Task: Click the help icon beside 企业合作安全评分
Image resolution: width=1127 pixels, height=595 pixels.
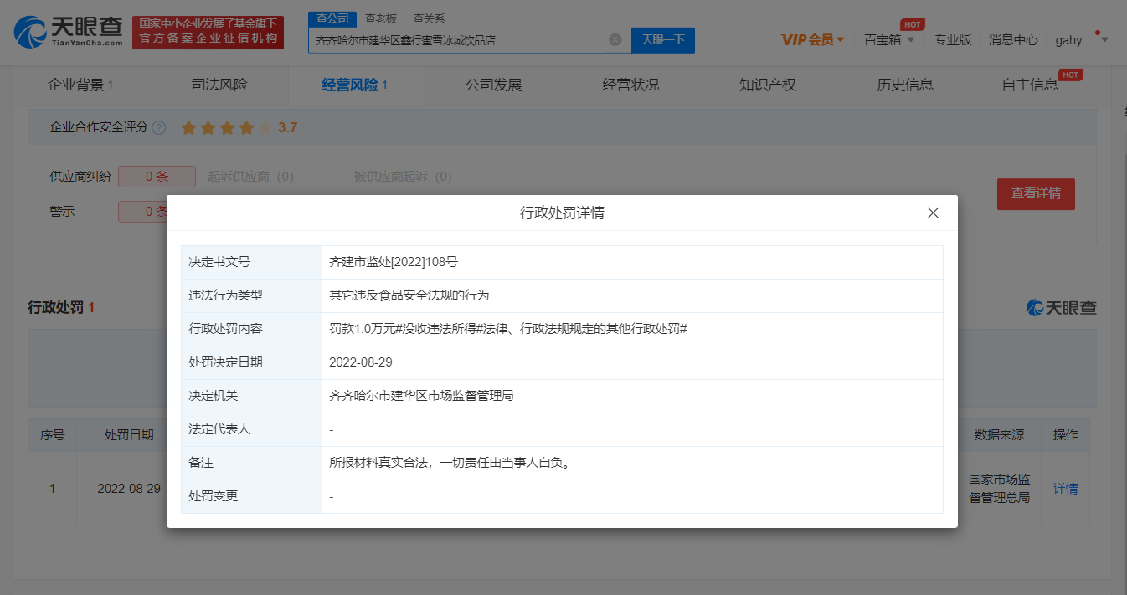Action: (x=159, y=128)
